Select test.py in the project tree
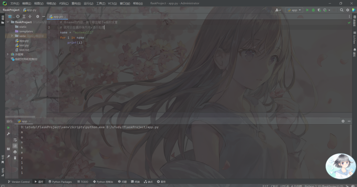This screenshot has height=187, width=357. click(24, 45)
